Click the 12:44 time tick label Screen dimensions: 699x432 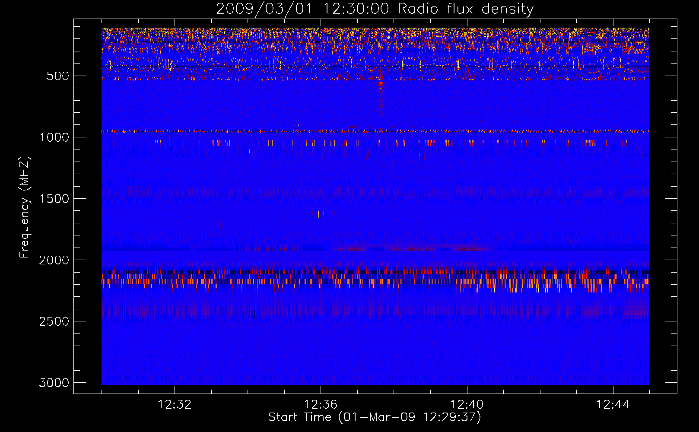coord(613,405)
